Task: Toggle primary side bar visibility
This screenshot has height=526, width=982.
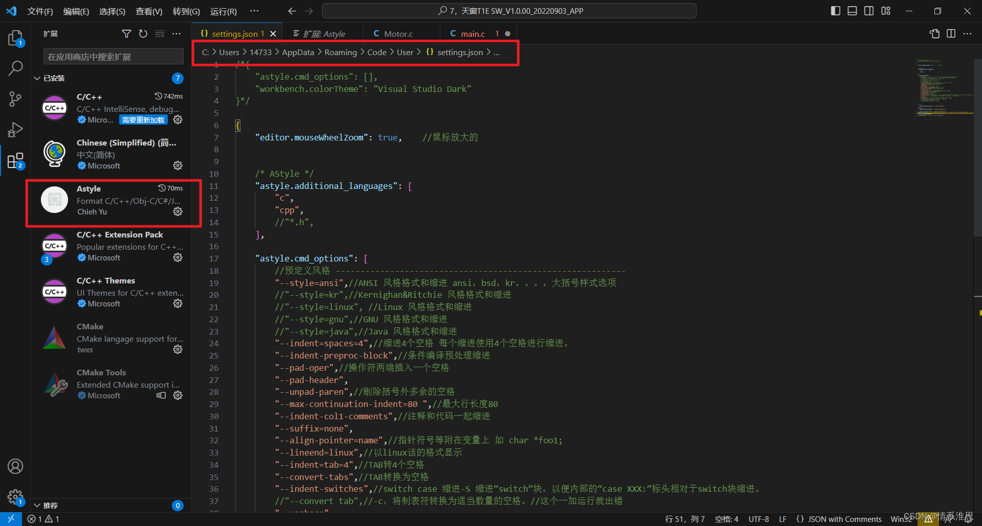Action: pos(836,11)
